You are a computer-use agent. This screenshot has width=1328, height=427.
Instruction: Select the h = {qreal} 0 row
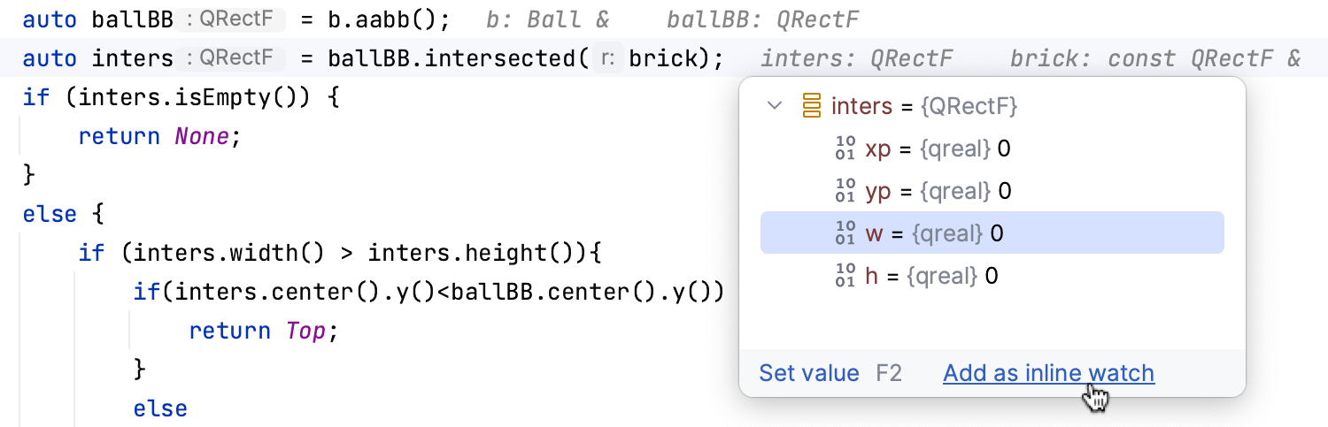click(x=930, y=276)
